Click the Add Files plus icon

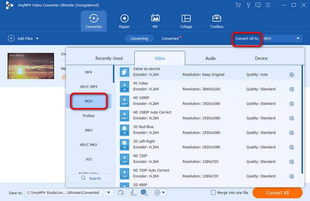pos(11,39)
